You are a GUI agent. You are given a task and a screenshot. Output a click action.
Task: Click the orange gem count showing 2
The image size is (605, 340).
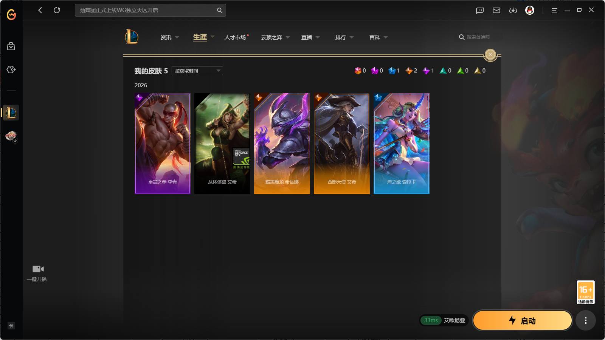pyautogui.click(x=411, y=71)
